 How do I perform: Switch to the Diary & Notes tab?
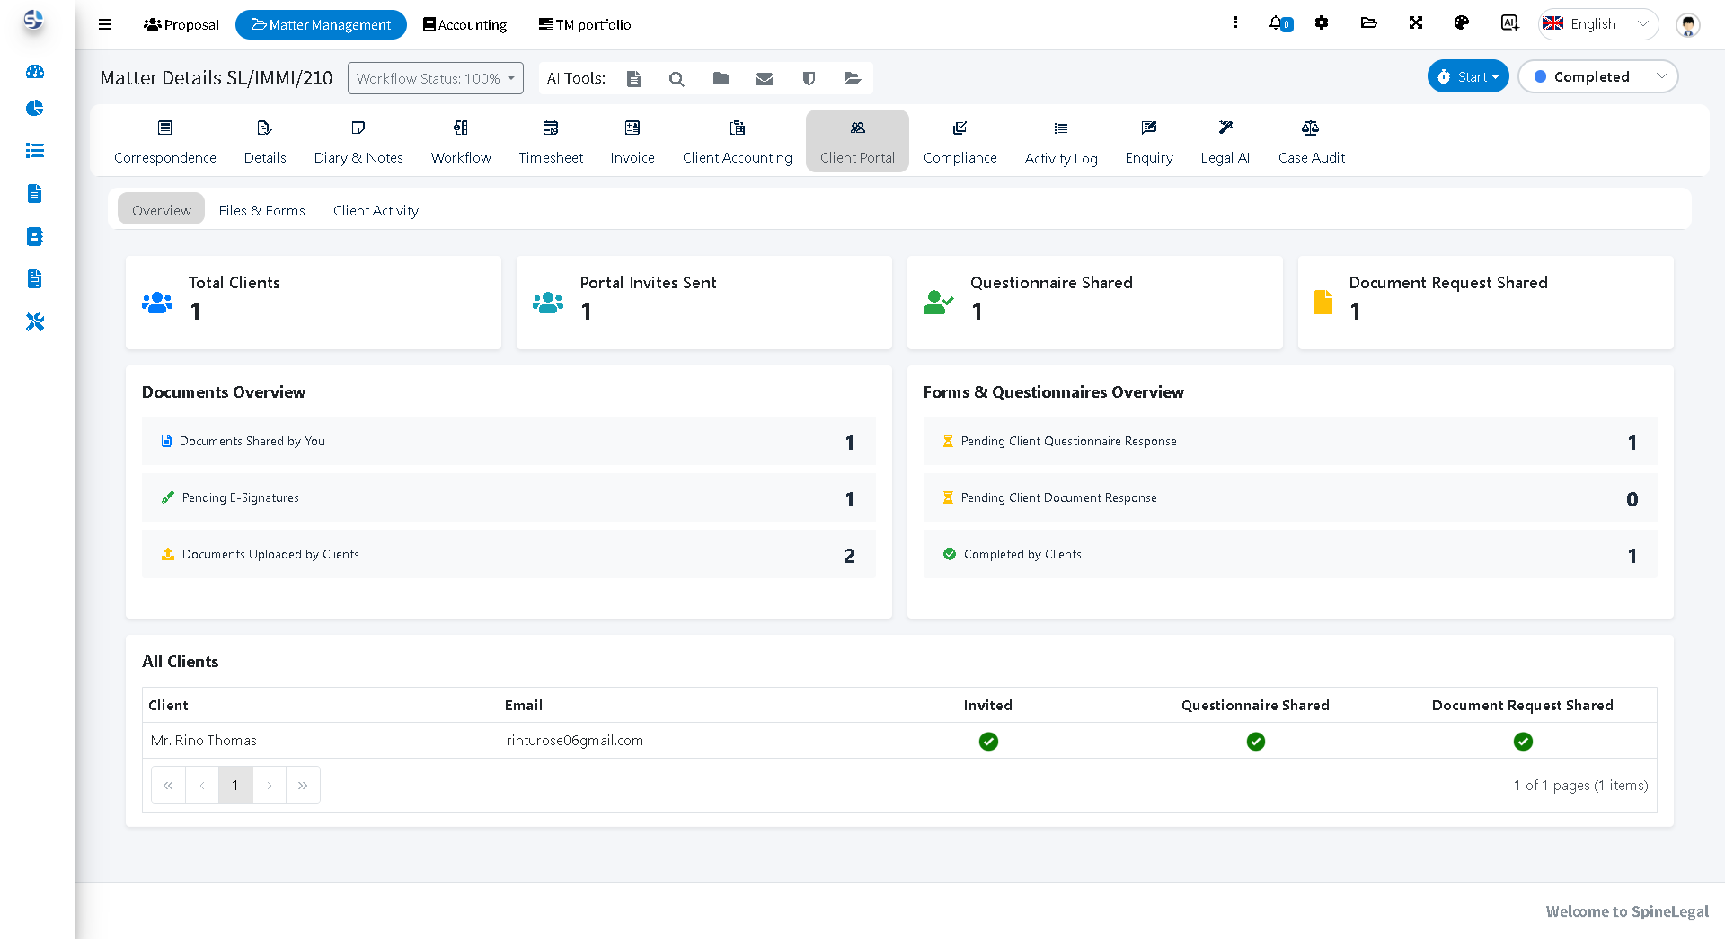pos(358,142)
